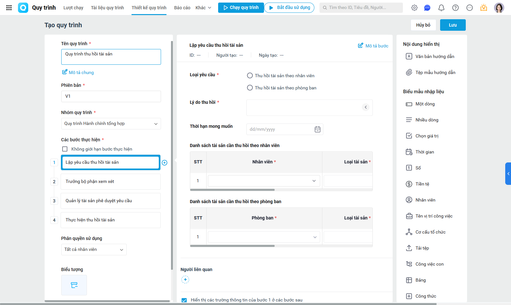Add Bảng table field
The height and width of the screenshot is (305, 511).
pos(416,280)
